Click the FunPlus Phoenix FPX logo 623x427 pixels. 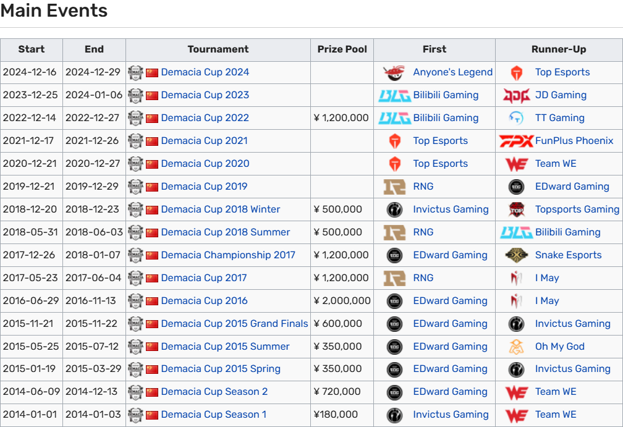516,141
